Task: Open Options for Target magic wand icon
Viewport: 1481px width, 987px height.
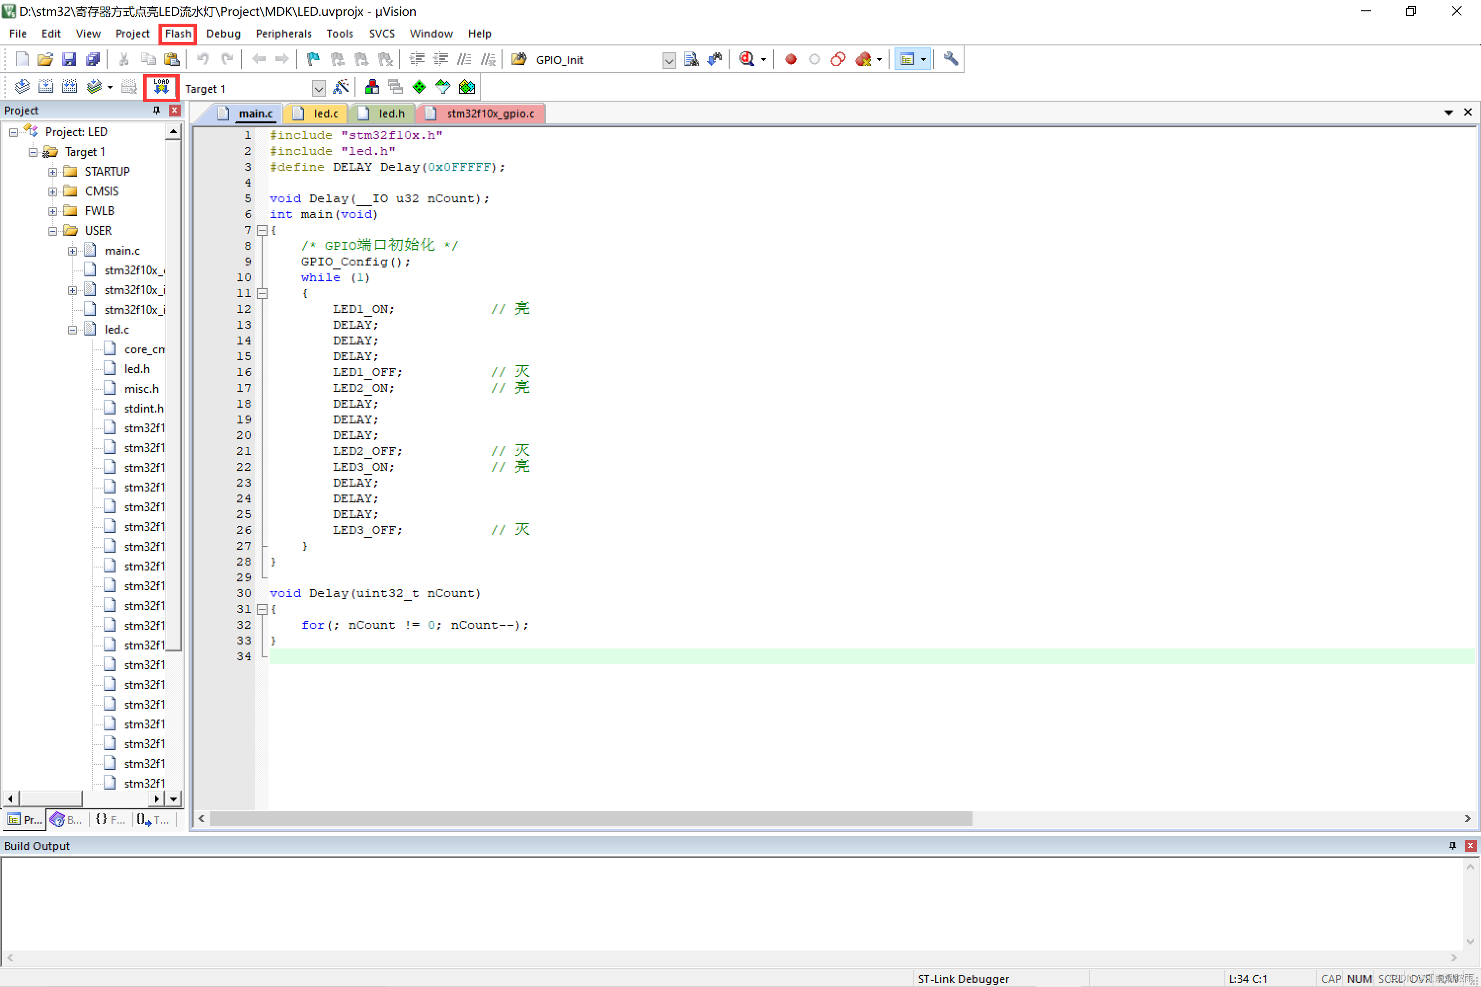Action: click(x=341, y=87)
